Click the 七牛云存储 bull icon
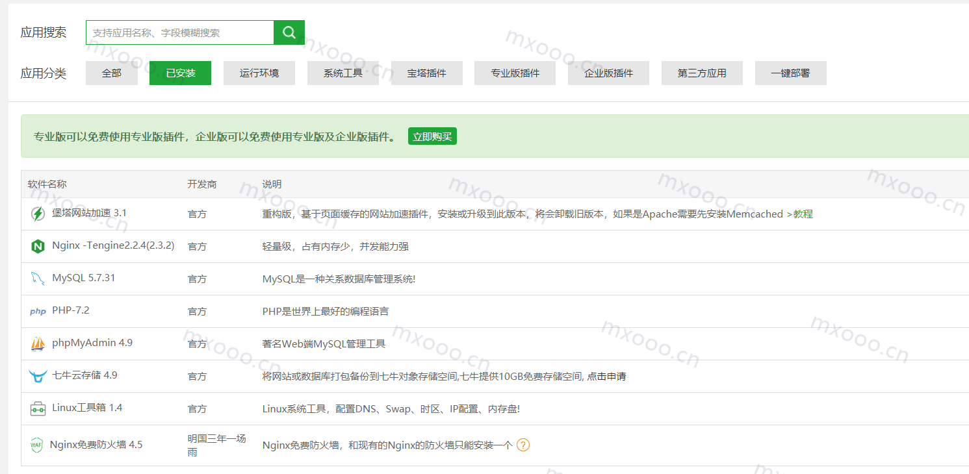 38,376
